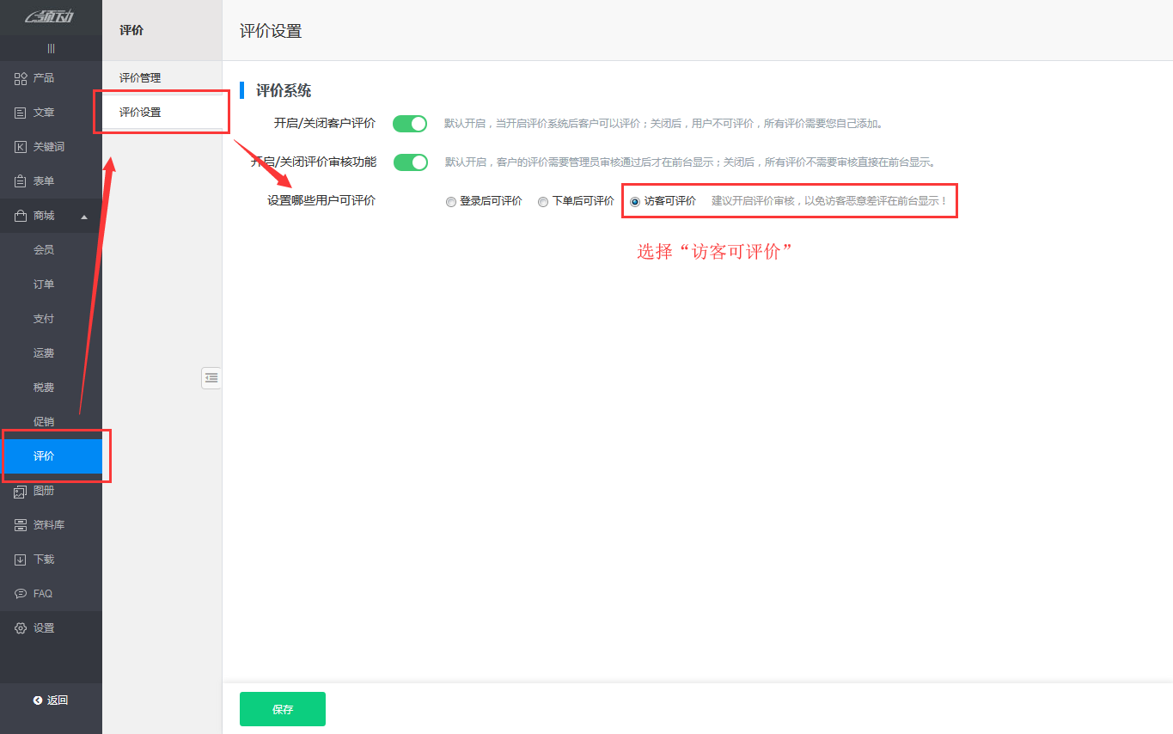Select the 下单后可评价 radio option
Image resolution: width=1173 pixels, height=734 pixels.
click(x=542, y=201)
